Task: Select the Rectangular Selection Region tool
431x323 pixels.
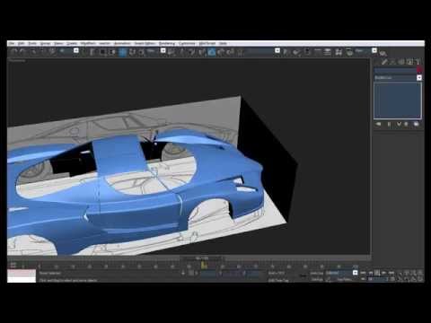Action: click(x=102, y=52)
